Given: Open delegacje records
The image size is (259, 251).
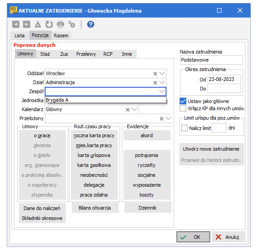Looking at the screenshot, I should coord(94,185).
